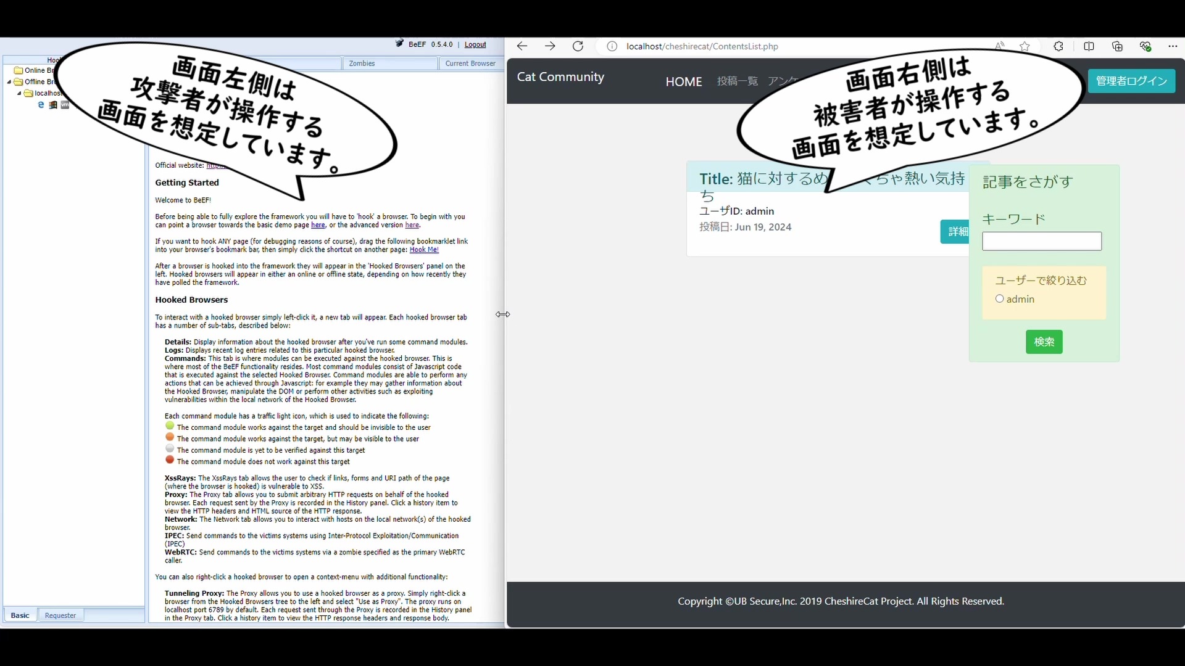Collapse localhost tree node
This screenshot has width=1185, height=666.
coord(19,94)
